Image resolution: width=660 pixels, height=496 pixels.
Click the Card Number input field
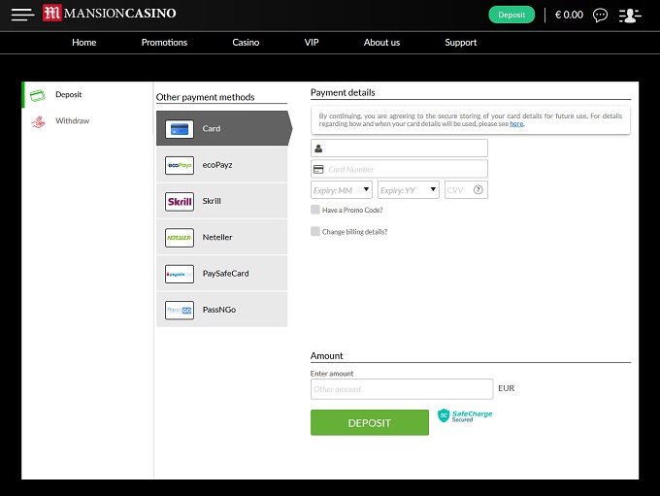tap(406, 169)
